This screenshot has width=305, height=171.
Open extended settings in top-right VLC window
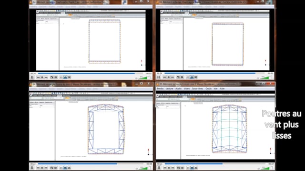[x=182, y=77]
